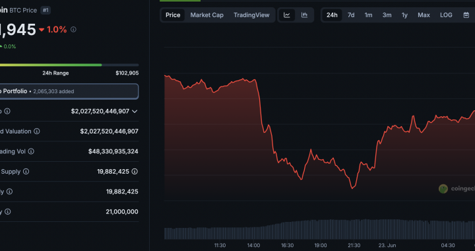Set chart range to 7d

(351, 15)
